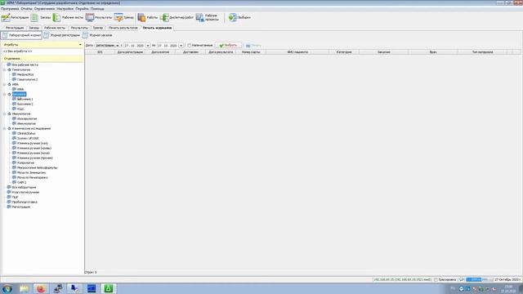Click the Все рабочие места node icon
This screenshot has height=294, width=523.
tap(9, 65)
